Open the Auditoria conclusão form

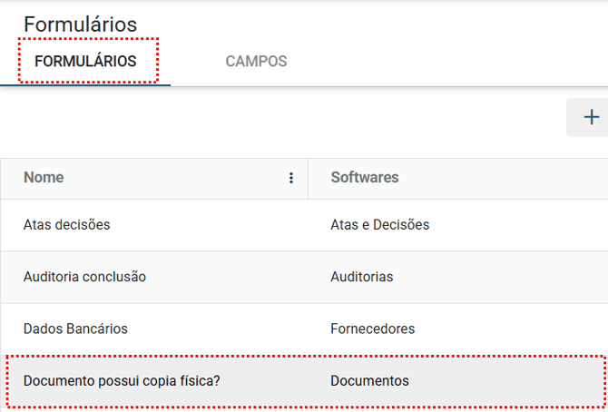click(x=84, y=277)
